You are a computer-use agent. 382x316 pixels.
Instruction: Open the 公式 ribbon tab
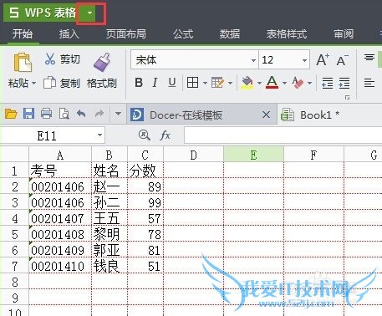coord(183,34)
